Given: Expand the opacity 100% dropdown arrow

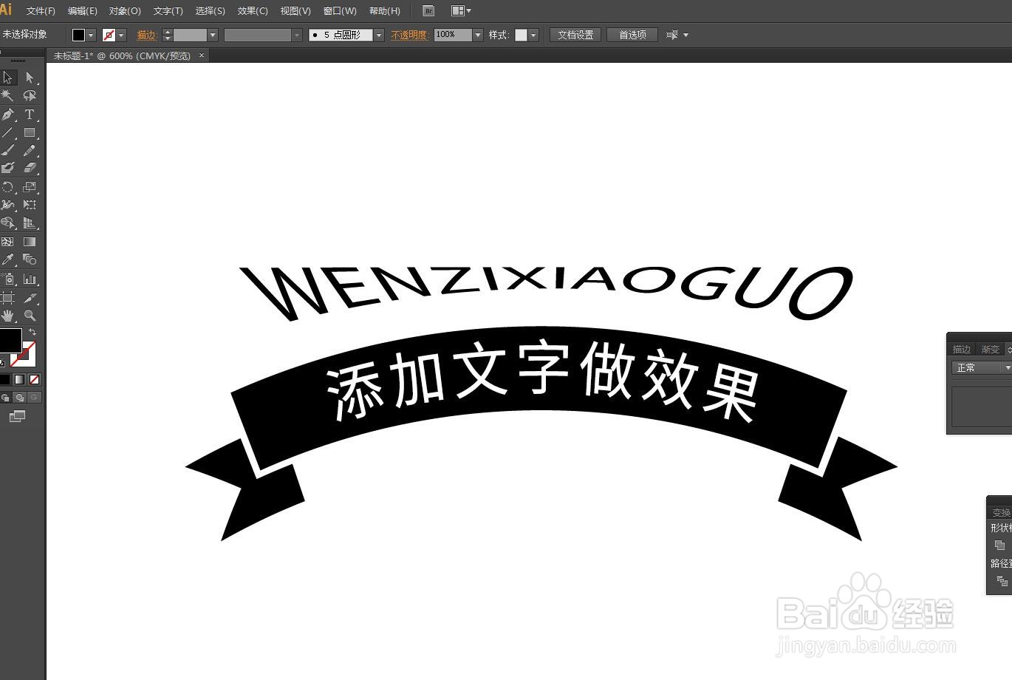Looking at the screenshot, I should click(x=478, y=35).
